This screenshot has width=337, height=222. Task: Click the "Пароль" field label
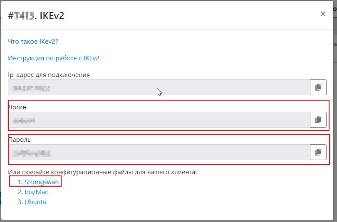pos(20,140)
